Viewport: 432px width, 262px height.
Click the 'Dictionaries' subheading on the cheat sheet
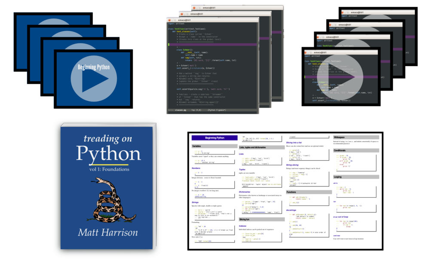point(245,192)
